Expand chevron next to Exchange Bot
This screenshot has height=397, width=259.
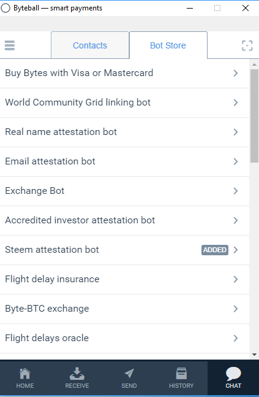[236, 191]
